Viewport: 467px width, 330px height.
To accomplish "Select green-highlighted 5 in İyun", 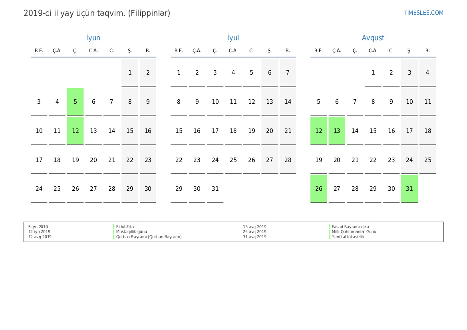I will pos(75,102).
